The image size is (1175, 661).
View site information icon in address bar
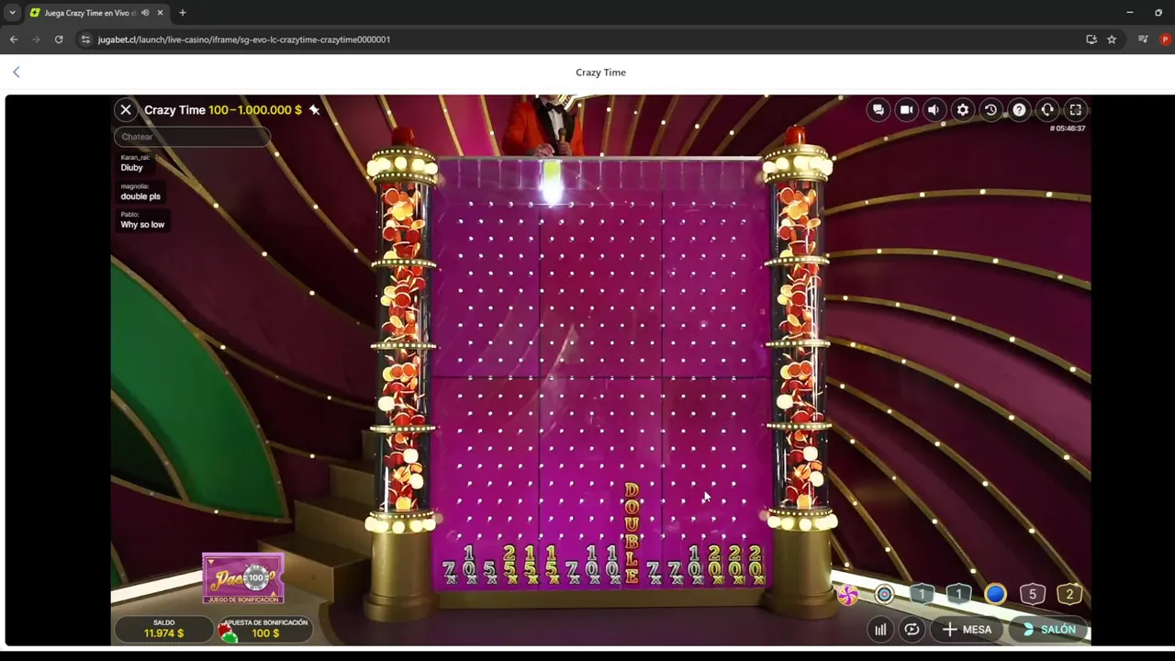(86, 39)
